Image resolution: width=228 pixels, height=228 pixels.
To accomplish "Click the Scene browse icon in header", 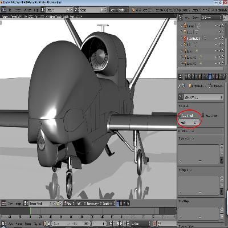I will click(77, 10).
